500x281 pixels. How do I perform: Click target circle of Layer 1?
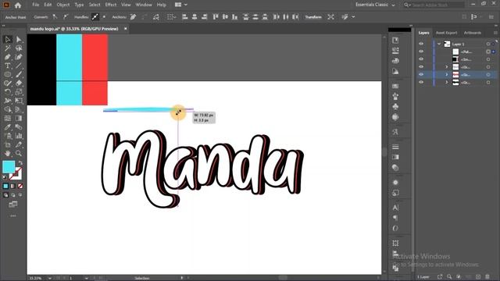tap(487, 44)
